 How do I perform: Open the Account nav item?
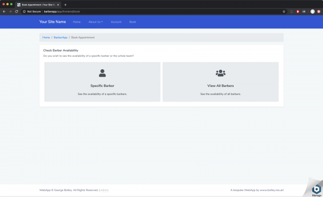pyautogui.click(x=116, y=22)
